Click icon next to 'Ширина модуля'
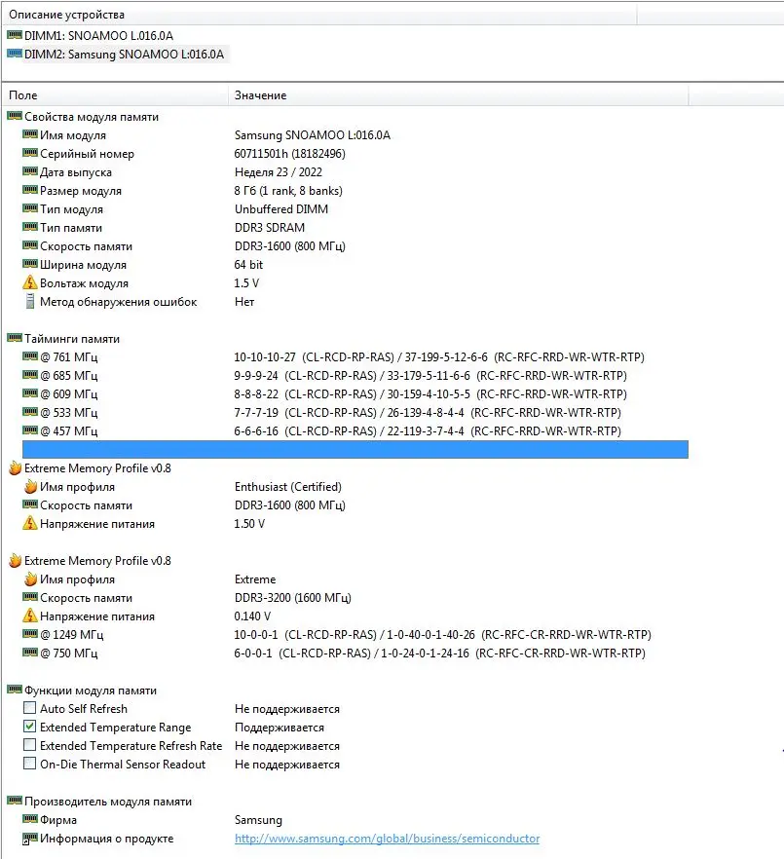Image resolution: width=784 pixels, height=859 pixels. point(29,264)
